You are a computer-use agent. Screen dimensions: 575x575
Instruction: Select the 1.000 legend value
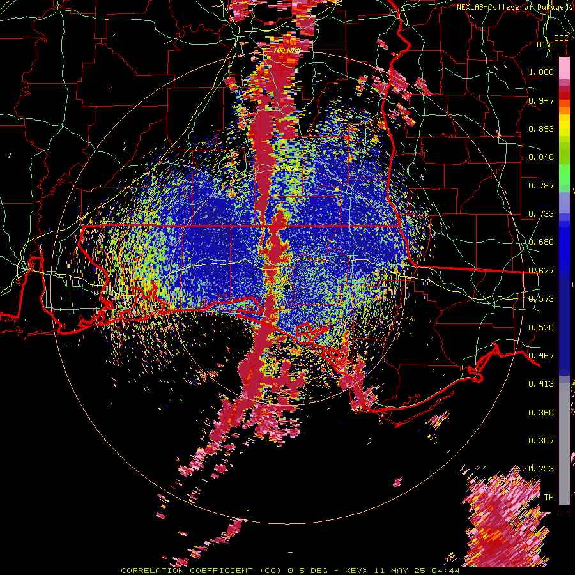pyautogui.click(x=541, y=72)
